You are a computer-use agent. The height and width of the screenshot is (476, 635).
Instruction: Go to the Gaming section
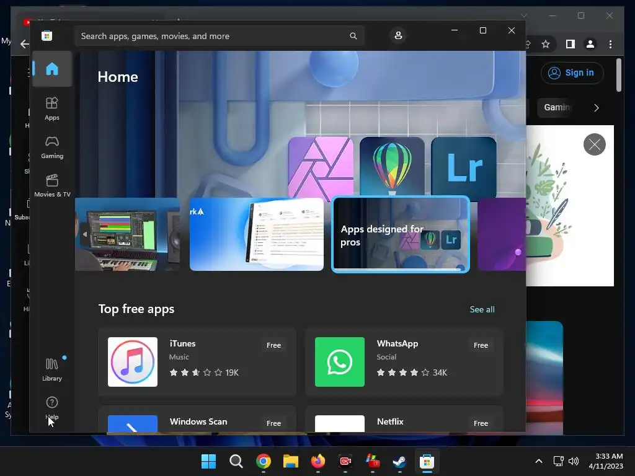click(52, 147)
